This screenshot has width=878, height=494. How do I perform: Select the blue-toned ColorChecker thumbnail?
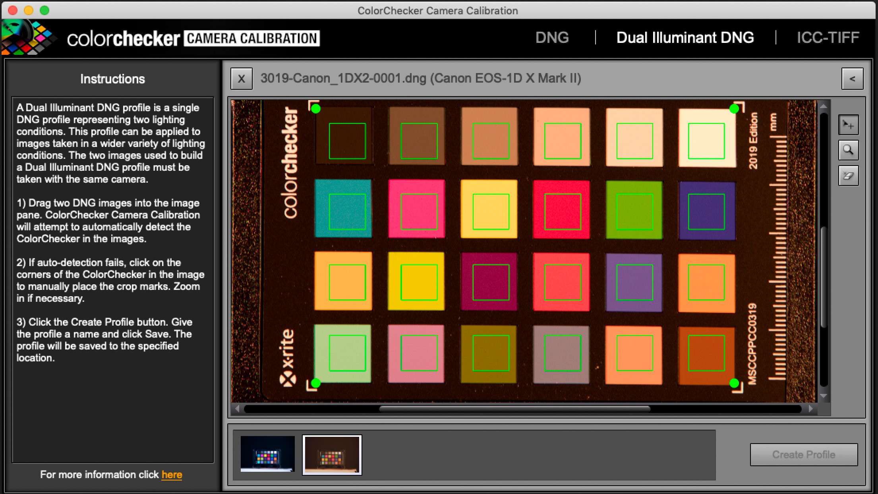pyautogui.click(x=268, y=454)
